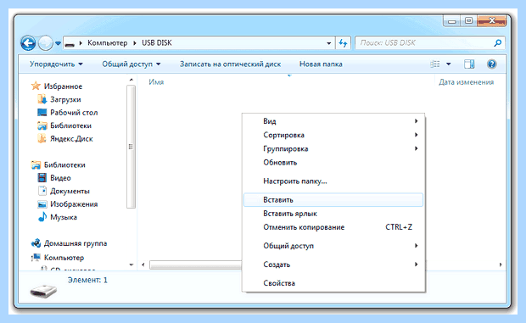Open the Документы library
Screen dimensions: 526x323
(x=70, y=191)
